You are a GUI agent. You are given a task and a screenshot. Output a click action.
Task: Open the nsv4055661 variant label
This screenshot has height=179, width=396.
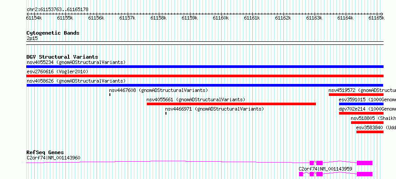[196, 99]
